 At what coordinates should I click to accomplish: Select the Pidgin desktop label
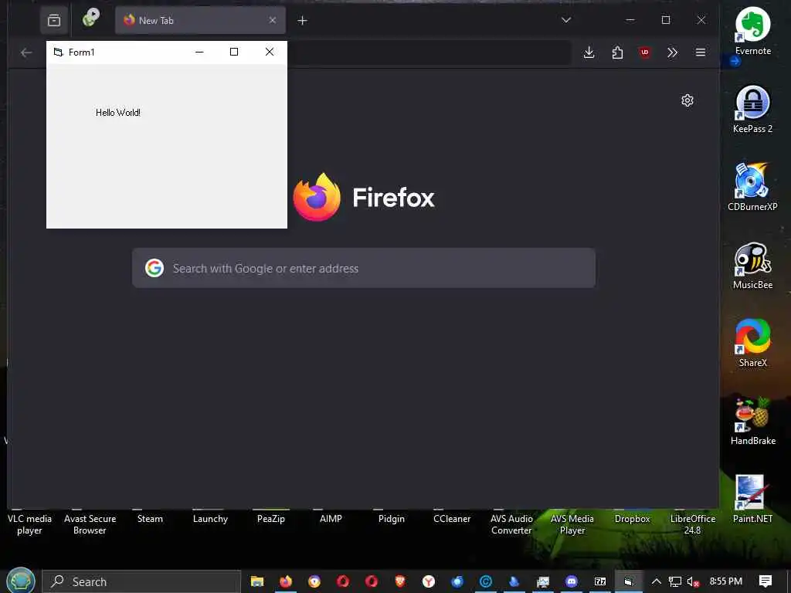tap(392, 519)
